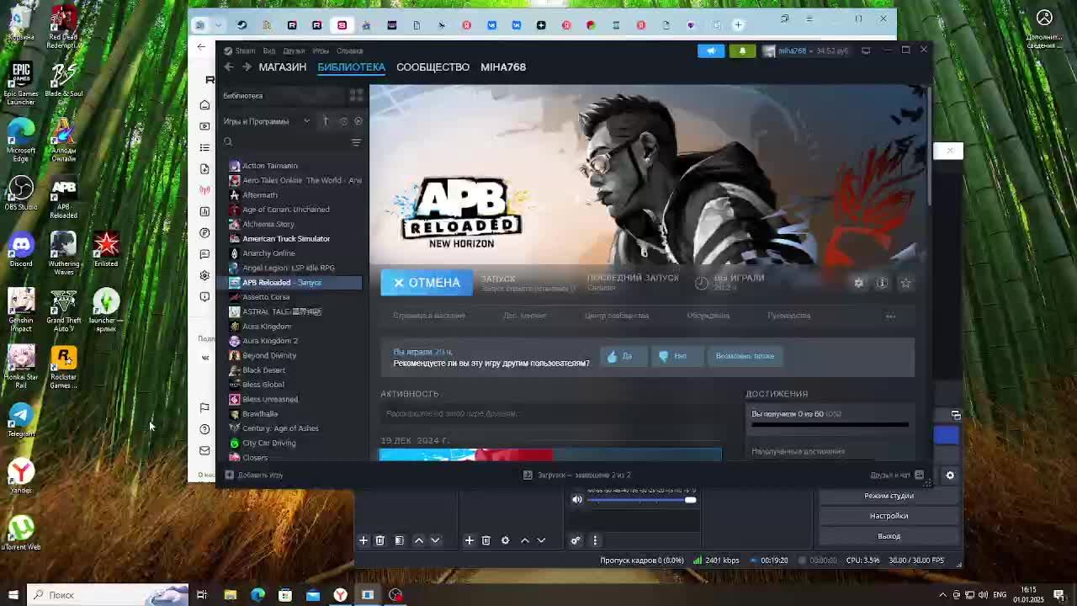Viewport: 1077px width, 606px height.
Task: Open the Обсуждения link
Action: click(x=708, y=316)
